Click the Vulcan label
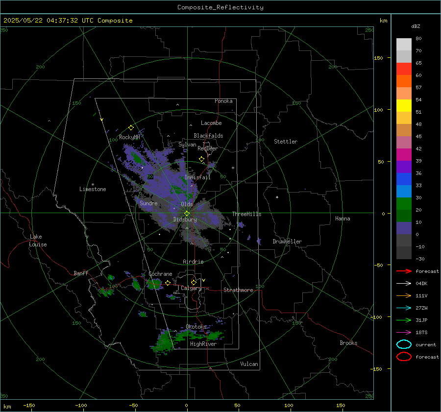Screen dimensions: 441x412 tap(249, 364)
